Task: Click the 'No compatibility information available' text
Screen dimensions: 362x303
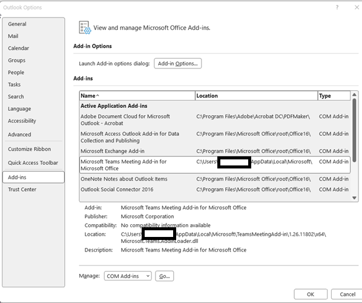Action: pyautogui.click(x=165, y=225)
